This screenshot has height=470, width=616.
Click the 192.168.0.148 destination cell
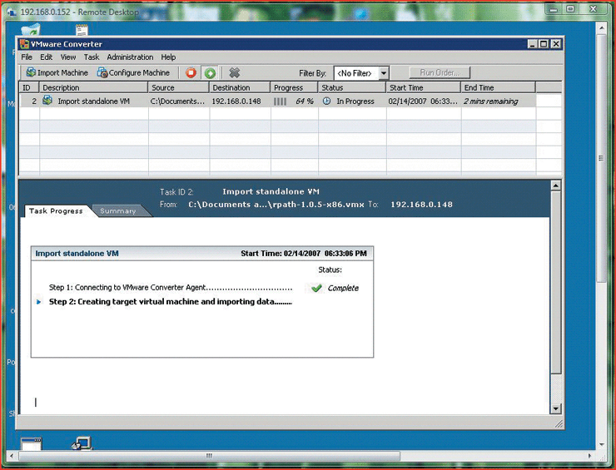[236, 101]
